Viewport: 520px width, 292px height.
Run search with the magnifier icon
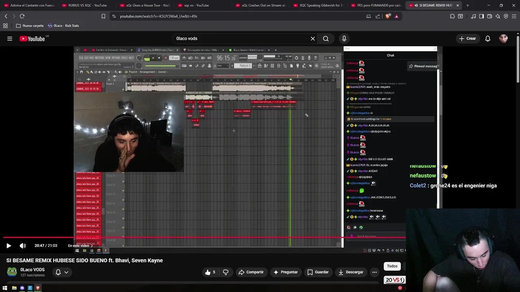(x=326, y=39)
